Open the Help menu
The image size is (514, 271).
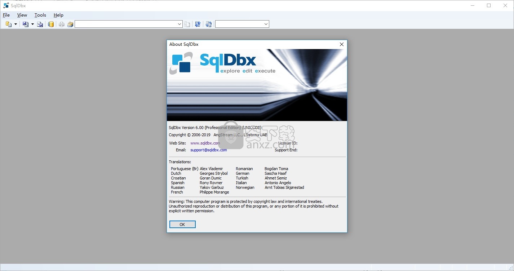[x=58, y=15]
